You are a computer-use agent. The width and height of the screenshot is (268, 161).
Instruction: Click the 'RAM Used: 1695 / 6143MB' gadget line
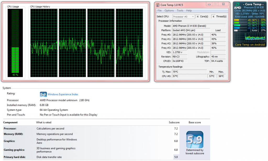[x=250, y=17]
